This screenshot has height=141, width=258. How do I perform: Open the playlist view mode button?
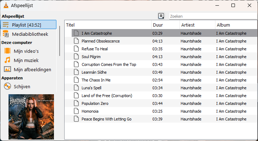click(x=161, y=16)
